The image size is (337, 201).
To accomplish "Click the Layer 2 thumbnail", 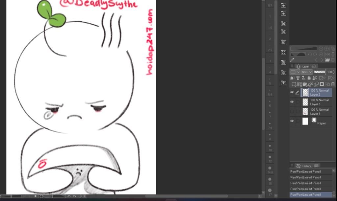I will [x=305, y=93].
